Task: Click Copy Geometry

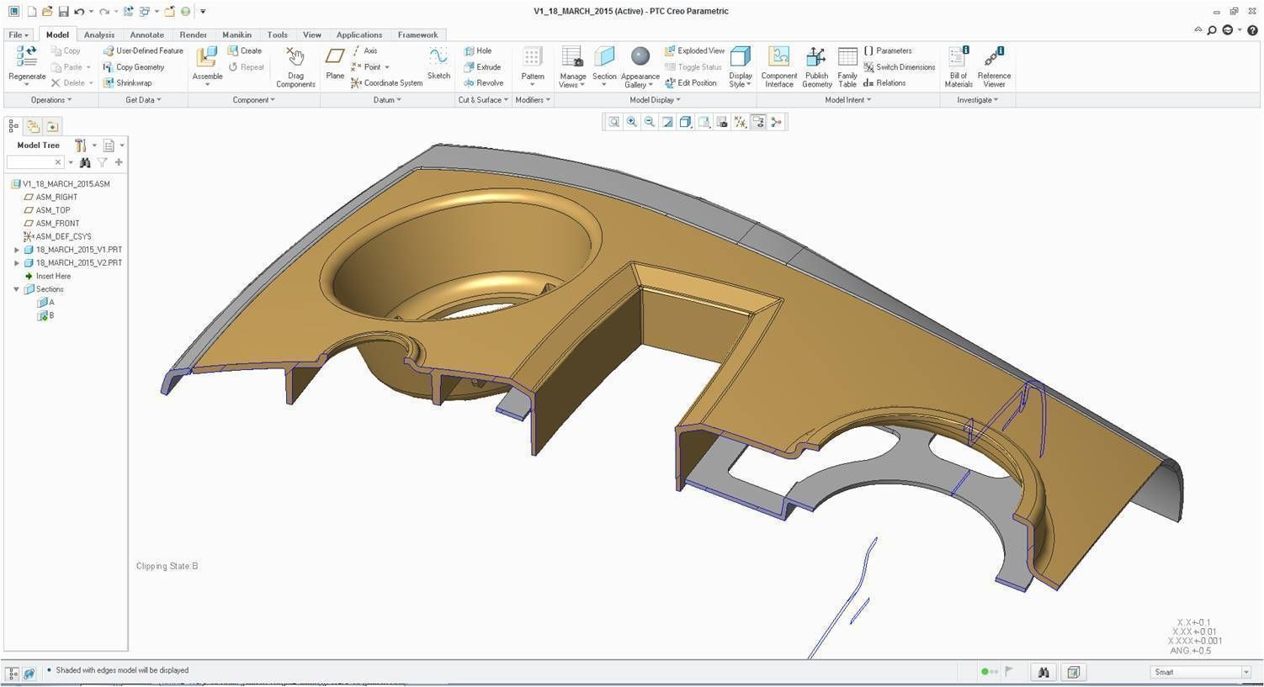Action: click(134, 66)
